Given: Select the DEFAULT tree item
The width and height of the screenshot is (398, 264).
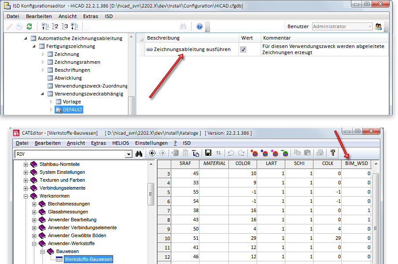Looking at the screenshot, I should [72, 110].
